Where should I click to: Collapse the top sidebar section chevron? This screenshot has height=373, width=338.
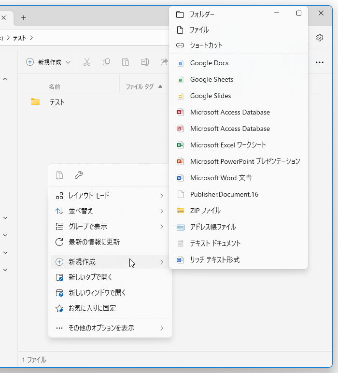5,79
